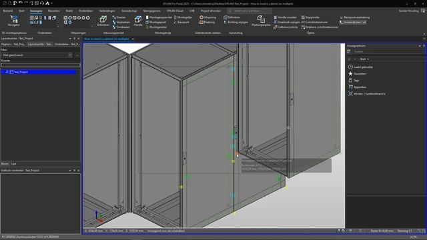Insert a Basispunt

(x=181, y=22)
